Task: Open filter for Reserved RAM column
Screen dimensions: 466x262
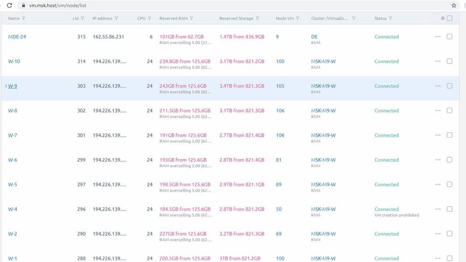Action: 192,19
